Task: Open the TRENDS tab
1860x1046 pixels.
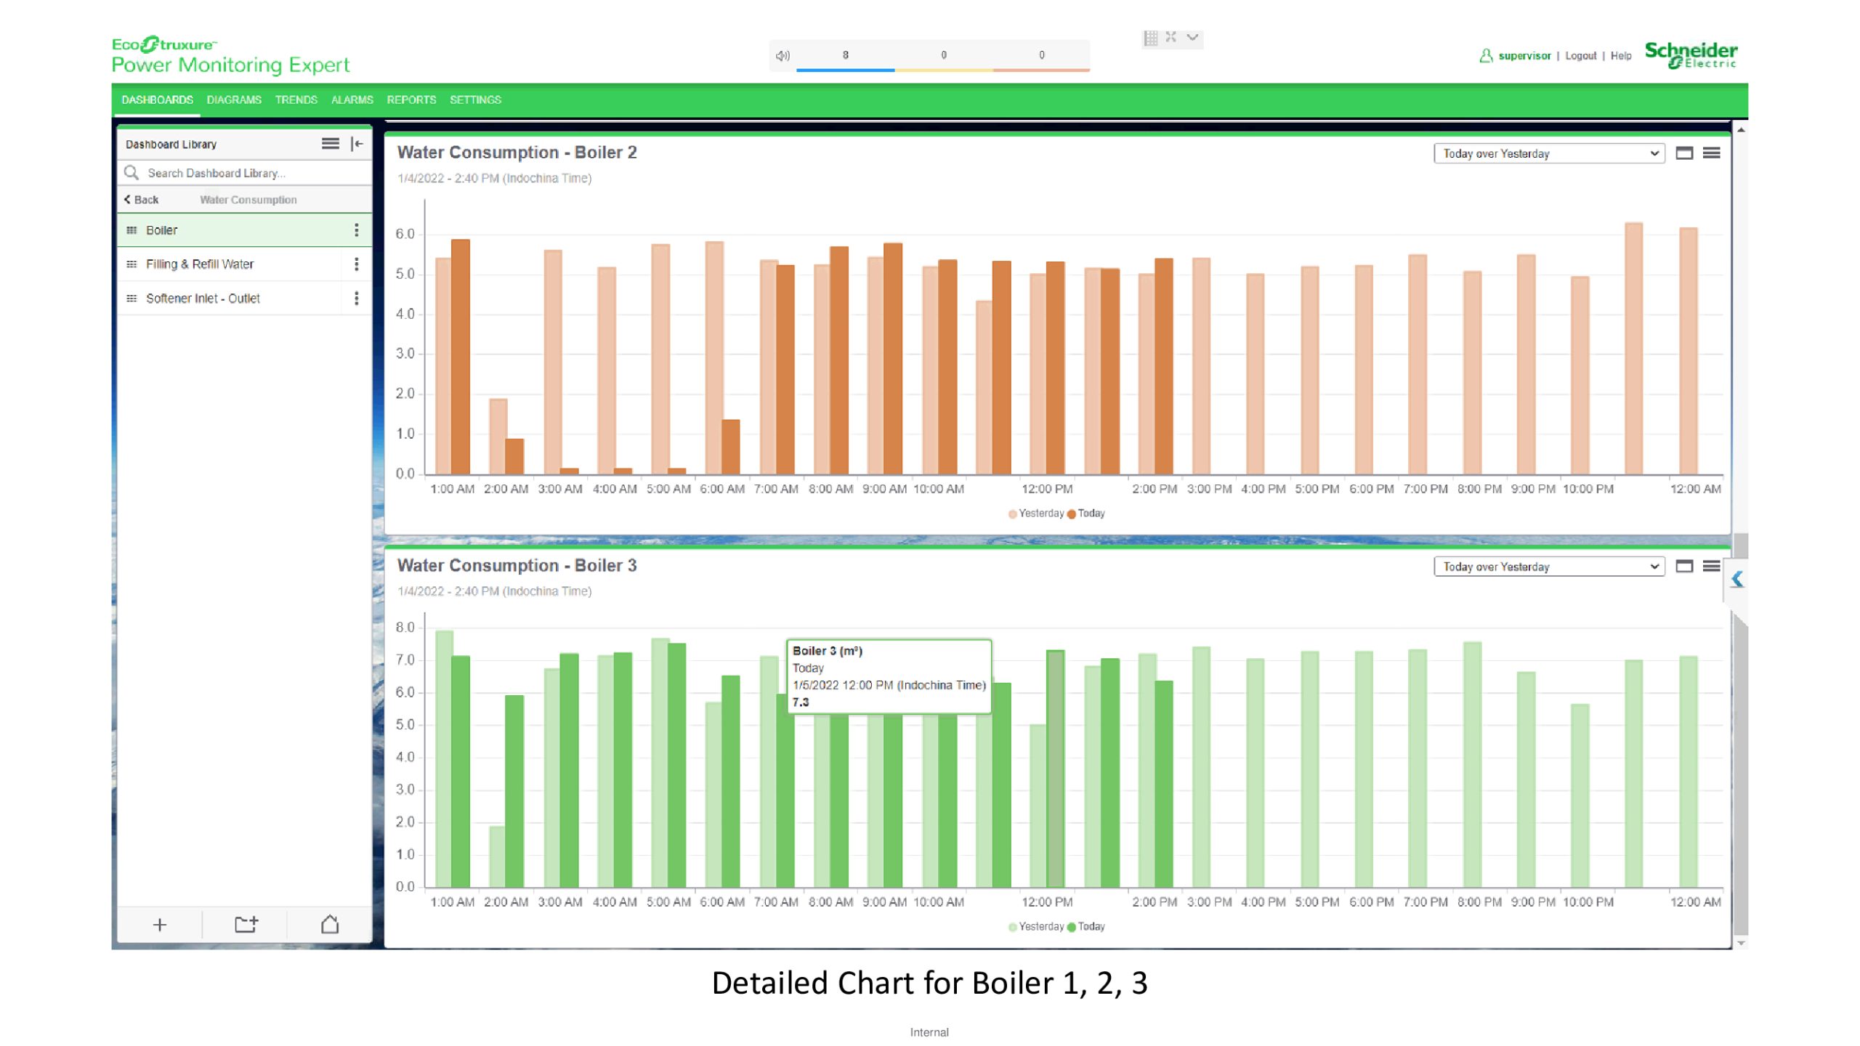Action: 296,100
